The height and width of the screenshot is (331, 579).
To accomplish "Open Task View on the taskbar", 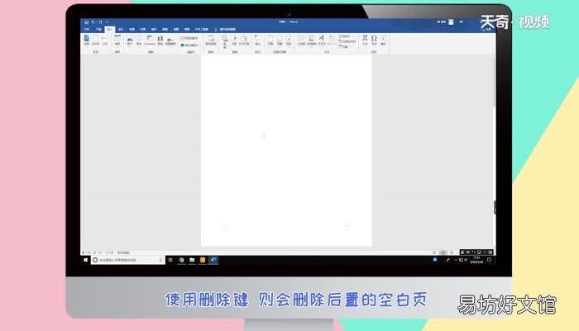I will pos(170,260).
